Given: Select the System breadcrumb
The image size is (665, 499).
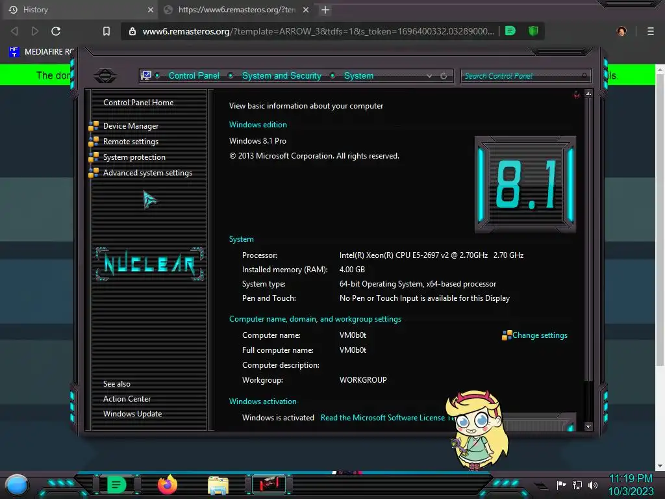Looking at the screenshot, I should (x=358, y=75).
